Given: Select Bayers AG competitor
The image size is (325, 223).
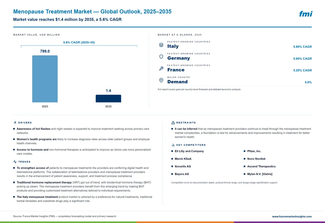Looking at the screenshot, I should [182, 174].
